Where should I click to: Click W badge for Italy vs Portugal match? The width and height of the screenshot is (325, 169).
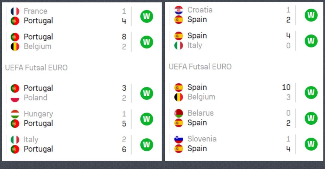(147, 144)
